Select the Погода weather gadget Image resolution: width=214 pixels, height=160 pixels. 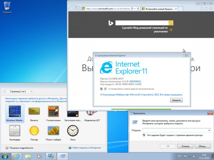(x=34, y=133)
